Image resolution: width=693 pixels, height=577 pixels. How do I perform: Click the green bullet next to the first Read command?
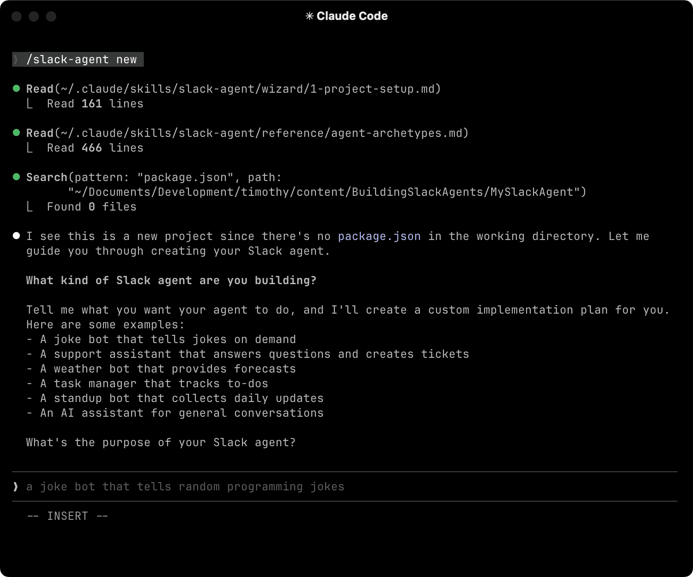click(16, 88)
